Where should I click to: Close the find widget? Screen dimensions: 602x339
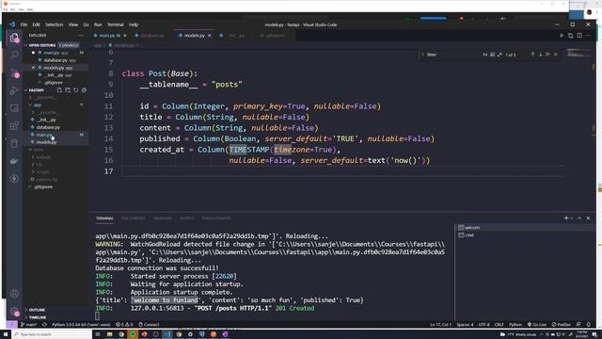point(556,55)
